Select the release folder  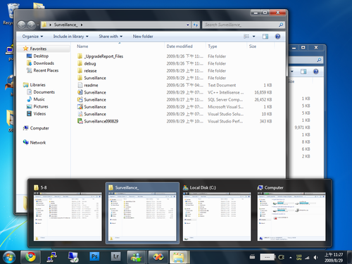point(90,71)
